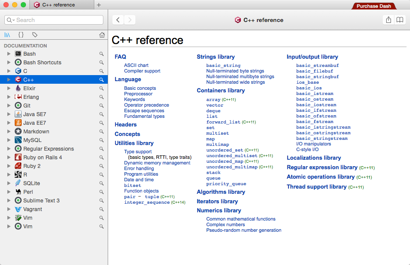Open Pseudo-random number generation link

tap(243, 230)
